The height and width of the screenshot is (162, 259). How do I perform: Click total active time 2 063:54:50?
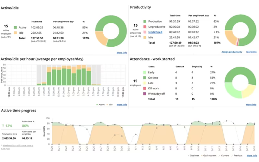[9, 138]
